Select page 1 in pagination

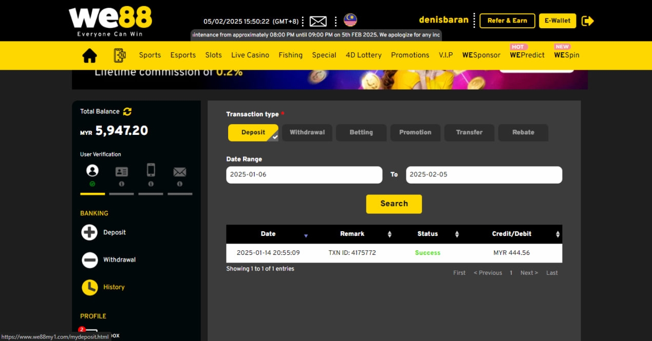pos(511,273)
